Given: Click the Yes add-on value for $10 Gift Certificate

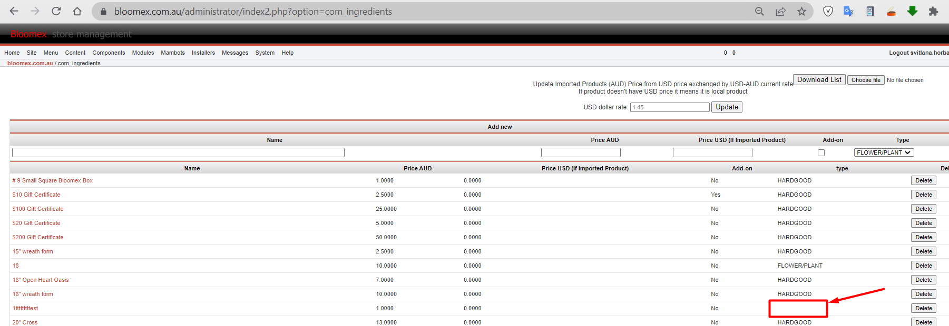Looking at the screenshot, I should click(x=716, y=195).
